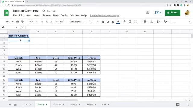Open the 123 number format dropdown
The height and width of the screenshot is (108, 193).
(62, 22)
